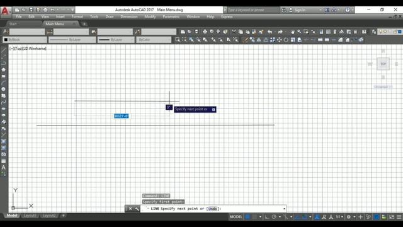Open the File menu

[x=19, y=17]
